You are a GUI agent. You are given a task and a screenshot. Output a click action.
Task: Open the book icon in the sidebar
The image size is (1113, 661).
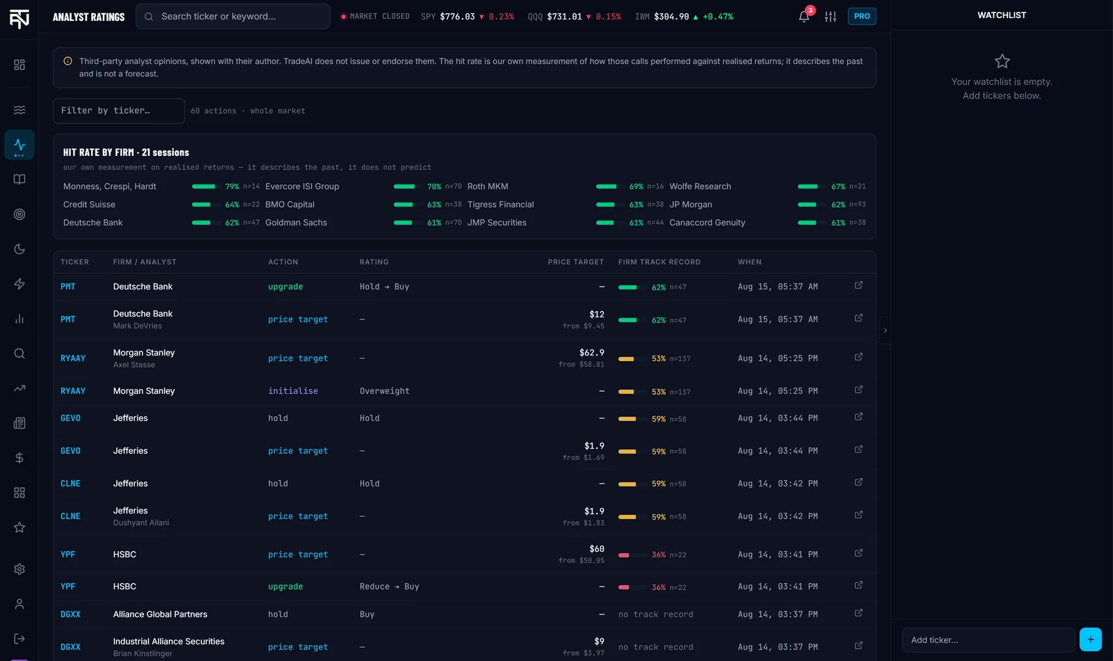[19, 180]
